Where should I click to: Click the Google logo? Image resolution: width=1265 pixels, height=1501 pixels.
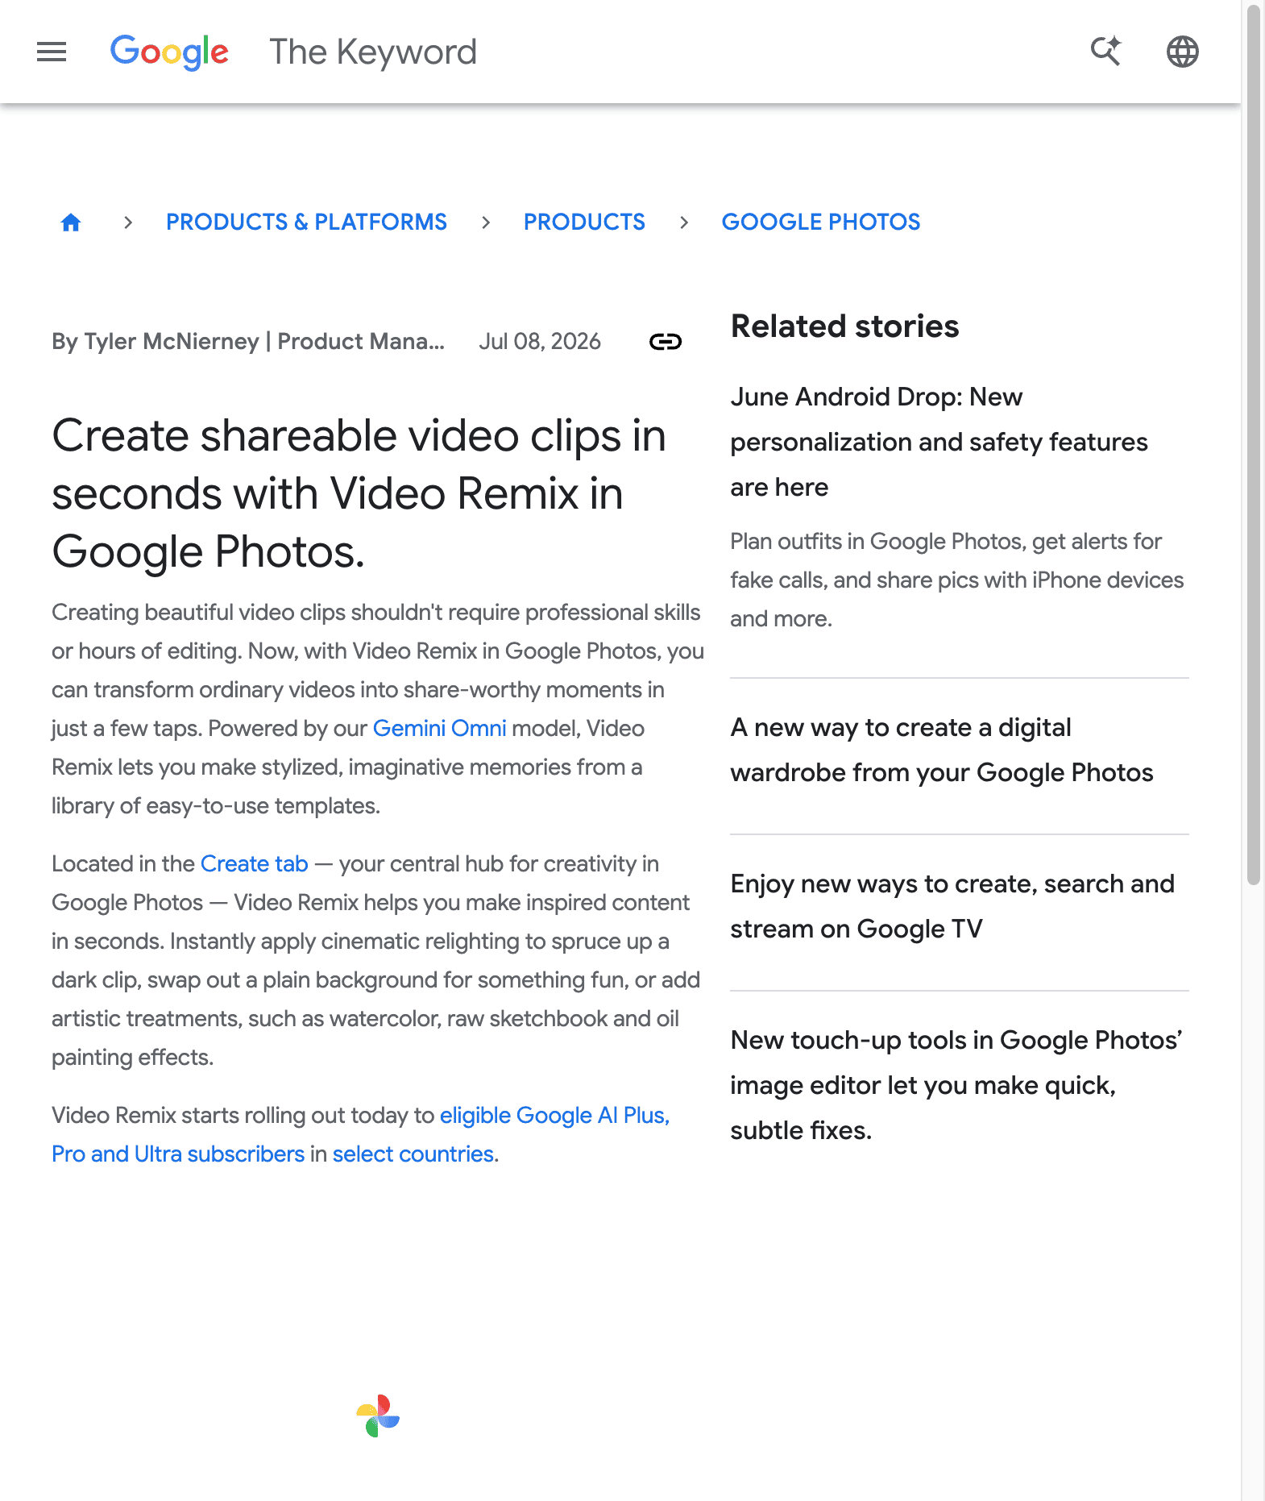point(169,52)
